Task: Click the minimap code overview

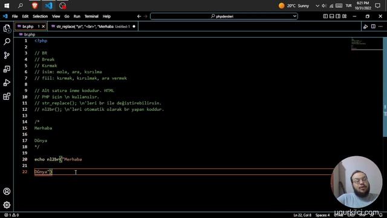Action: click(366, 44)
